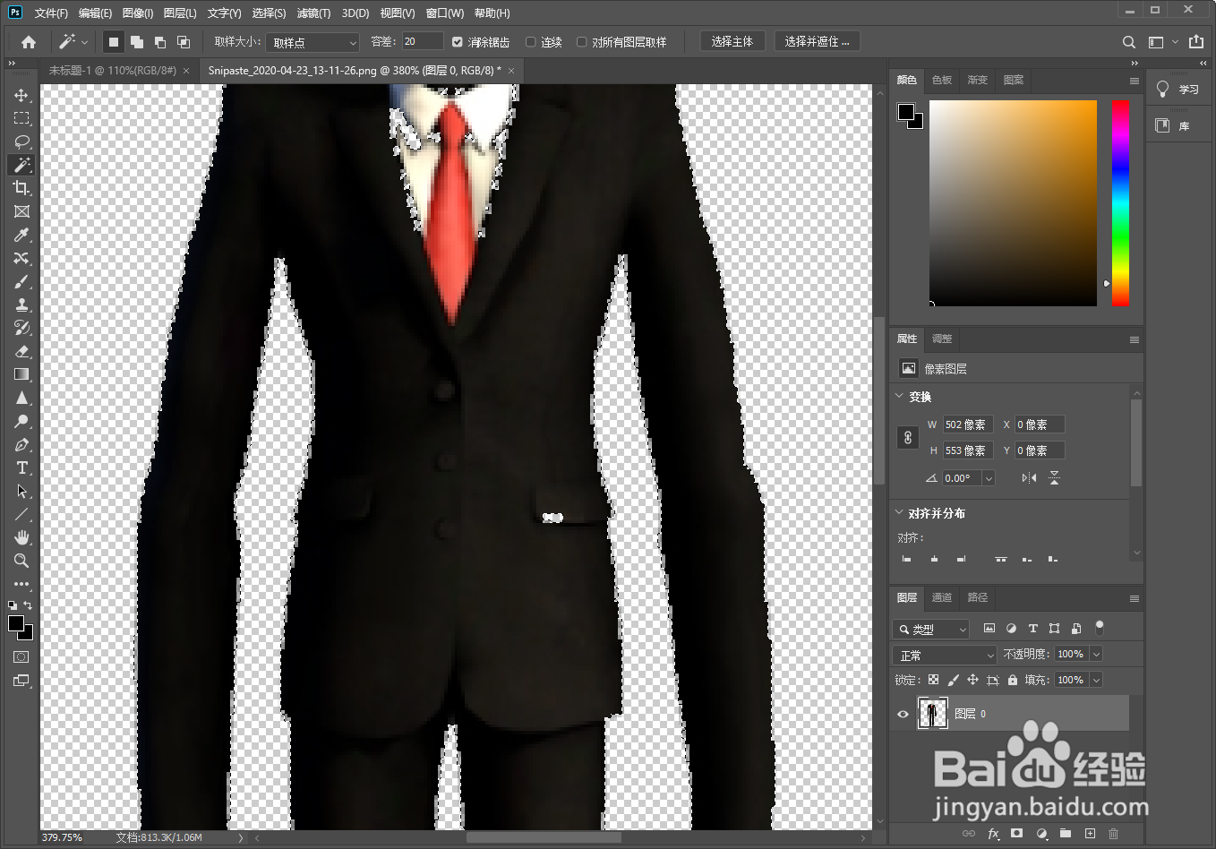The height and width of the screenshot is (849, 1216).
Task: Open layer blend mode 正常 dropdown
Action: (x=945, y=655)
